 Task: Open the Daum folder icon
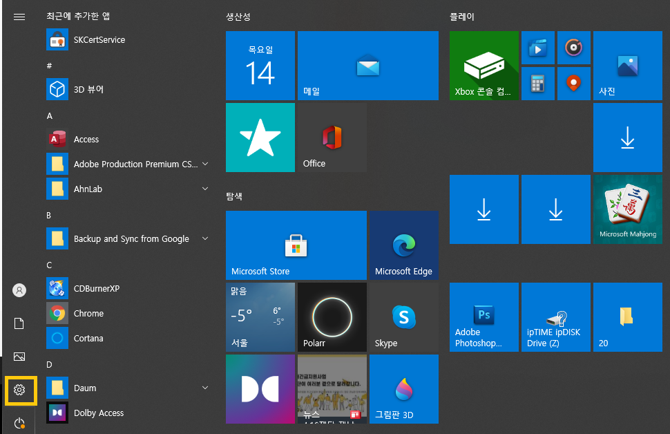coord(57,388)
